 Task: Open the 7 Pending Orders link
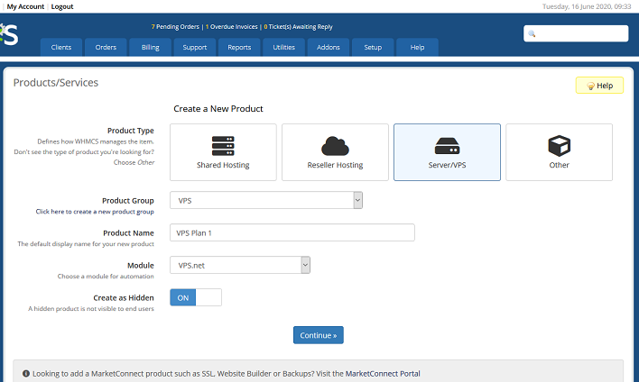click(x=175, y=27)
